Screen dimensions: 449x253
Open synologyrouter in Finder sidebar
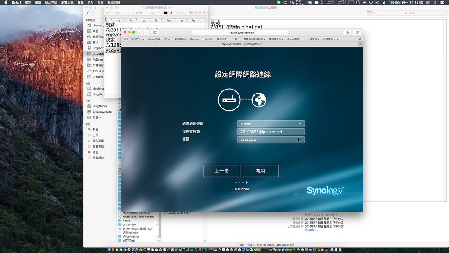point(100,112)
